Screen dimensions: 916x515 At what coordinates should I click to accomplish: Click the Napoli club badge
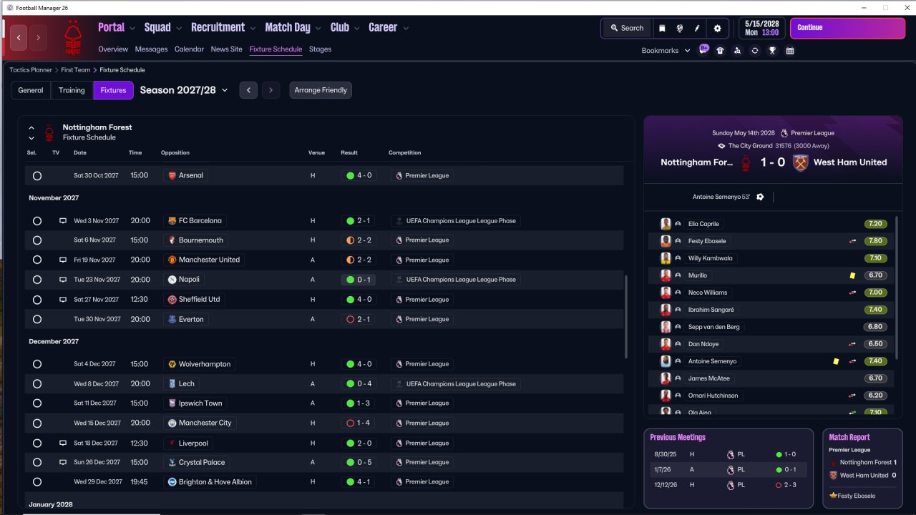click(172, 280)
